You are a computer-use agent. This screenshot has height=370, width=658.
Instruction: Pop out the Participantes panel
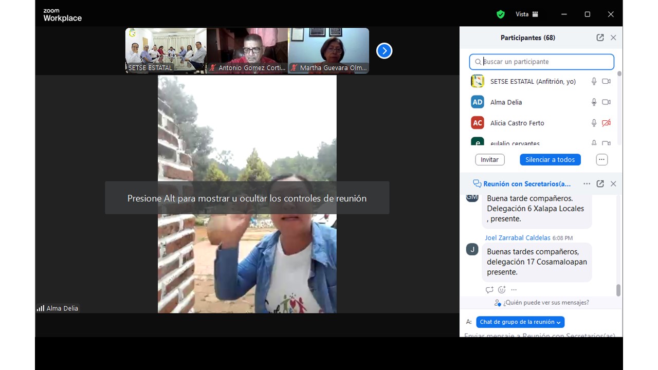(x=600, y=38)
